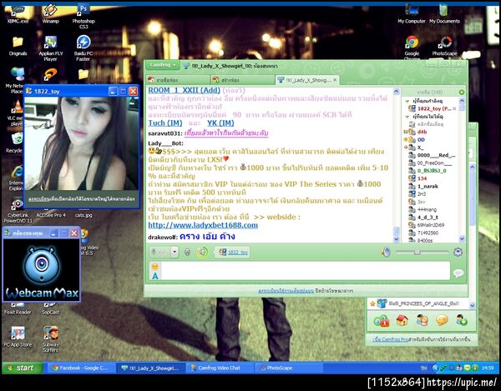
Task: Switch to the first room list tab
Action: coord(178,80)
